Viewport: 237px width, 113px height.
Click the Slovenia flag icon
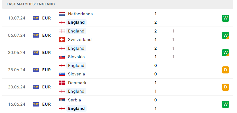(62, 74)
